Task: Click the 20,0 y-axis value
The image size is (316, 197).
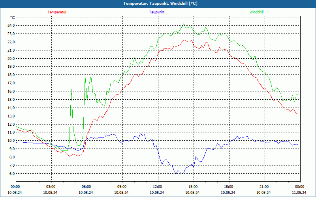Action: tap(11, 58)
